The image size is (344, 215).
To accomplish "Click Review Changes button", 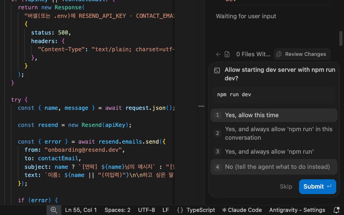I will [x=302, y=54].
